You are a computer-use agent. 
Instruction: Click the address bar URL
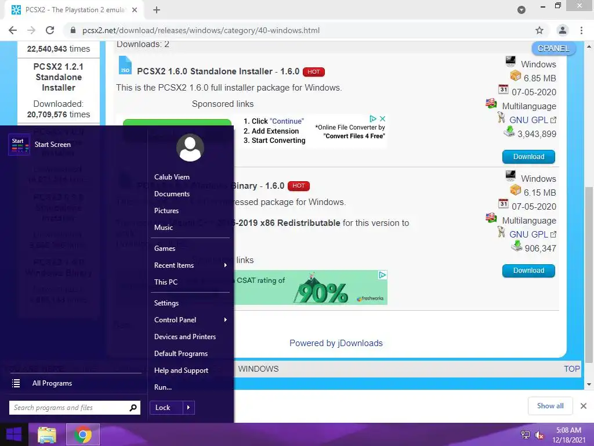click(x=201, y=30)
